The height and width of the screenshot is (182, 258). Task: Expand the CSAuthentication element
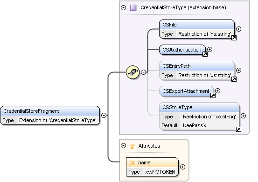click(x=209, y=49)
